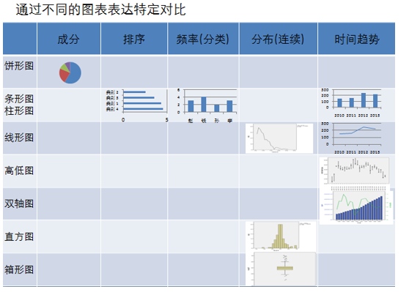Select the 分布(连续) column header
The height and width of the screenshot is (292, 409).
tap(278, 40)
